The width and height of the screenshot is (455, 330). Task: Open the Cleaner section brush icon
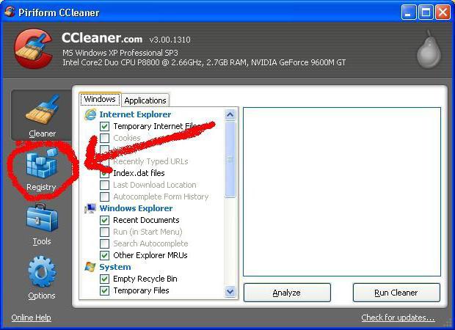[x=43, y=109]
